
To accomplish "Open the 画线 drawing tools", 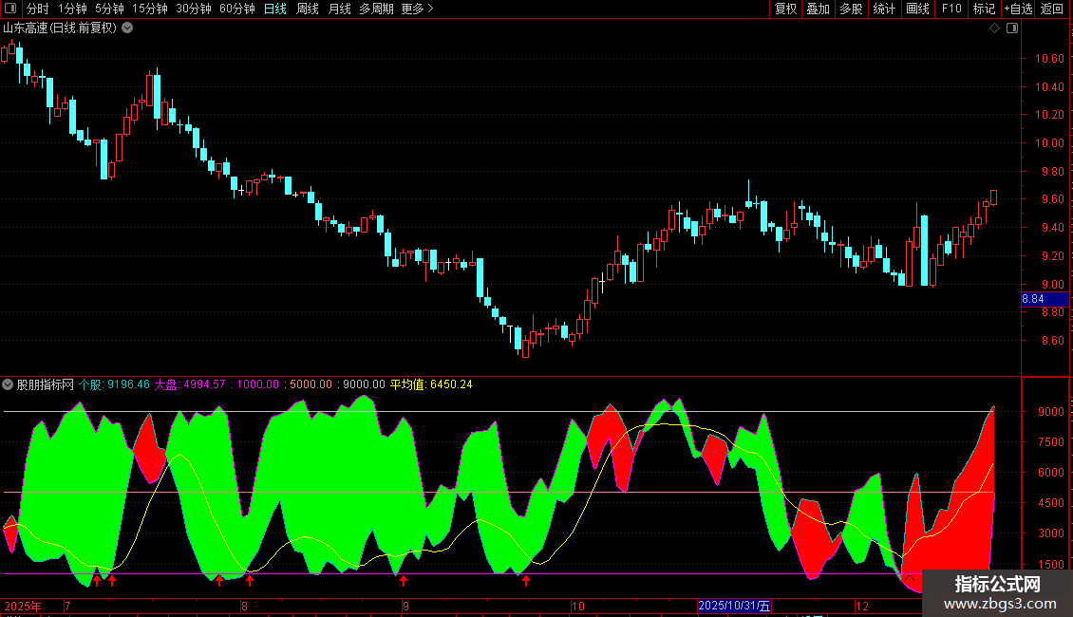I will coord(917,9).
